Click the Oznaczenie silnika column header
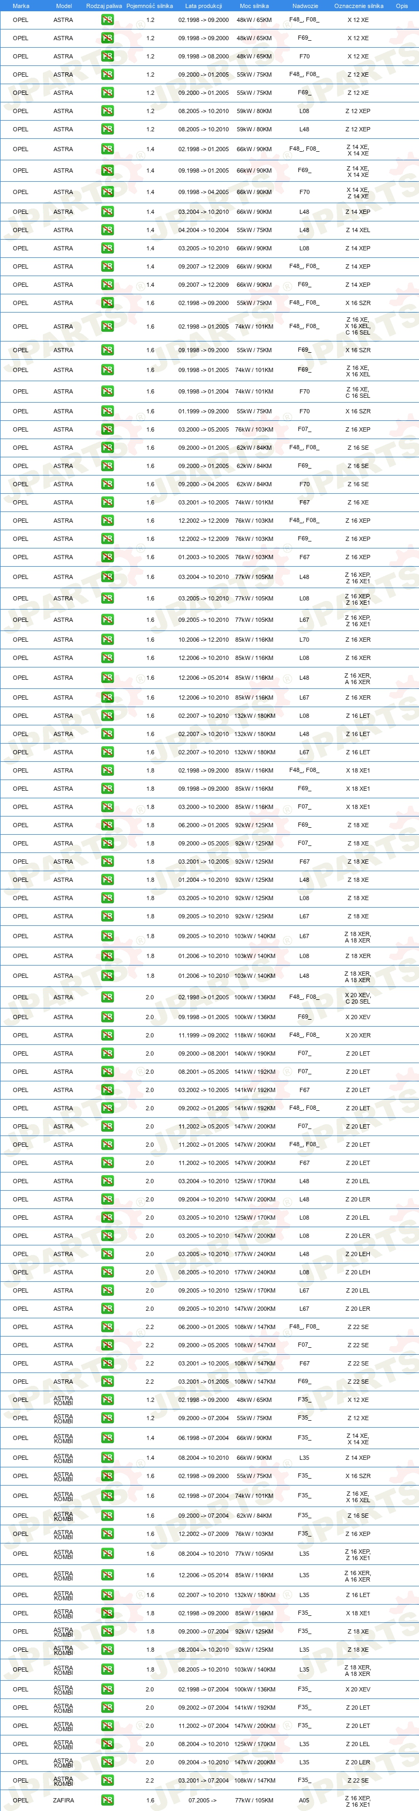419x1811 pixels. point(358,5)
